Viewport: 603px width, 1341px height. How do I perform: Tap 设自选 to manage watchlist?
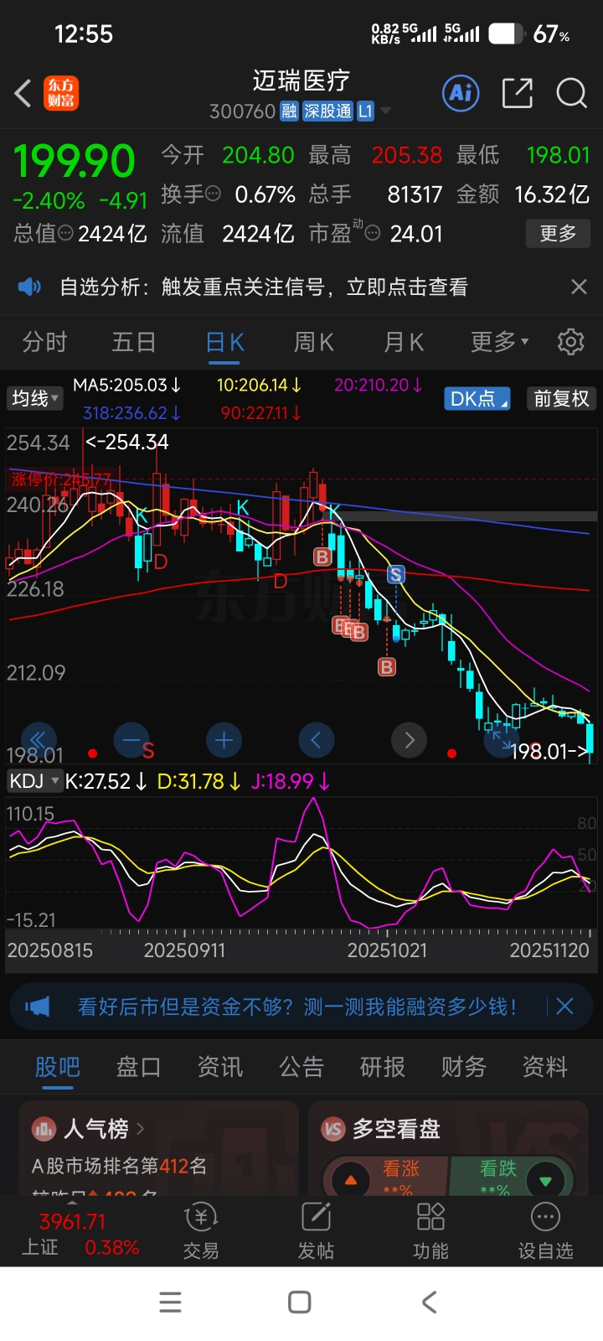point(545,1231)
